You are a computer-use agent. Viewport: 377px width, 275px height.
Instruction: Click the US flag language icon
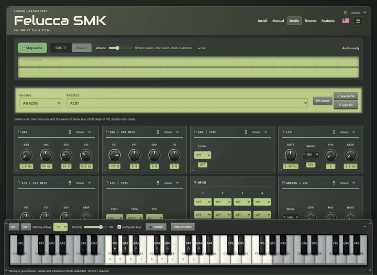click(x=346, y=21)
